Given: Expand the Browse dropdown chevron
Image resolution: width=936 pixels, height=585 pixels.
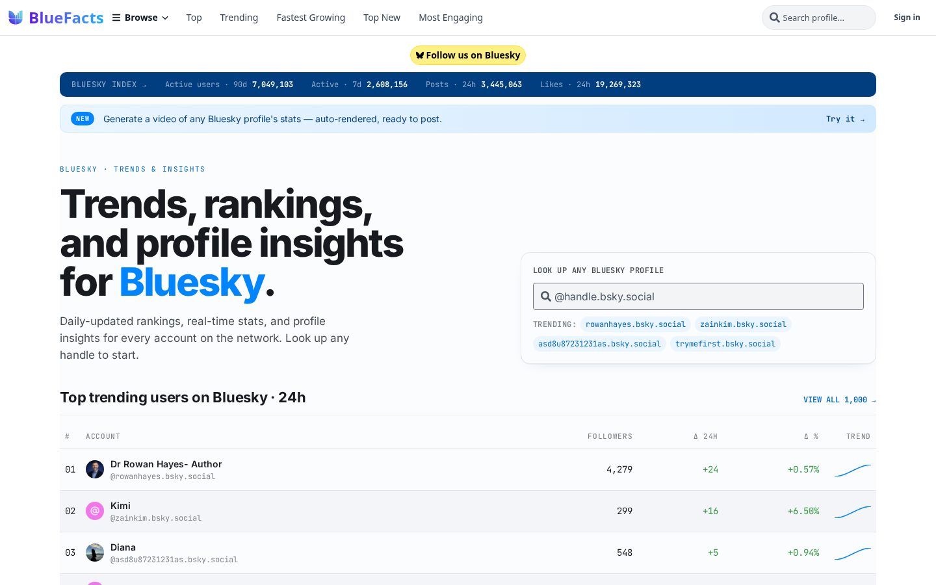Looking at the screenshot, I should [x=165, y=18].
